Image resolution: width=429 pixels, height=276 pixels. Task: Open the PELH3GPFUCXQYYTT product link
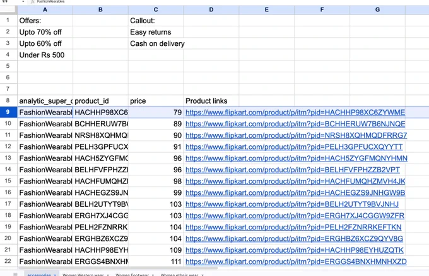tap(294, 146)
